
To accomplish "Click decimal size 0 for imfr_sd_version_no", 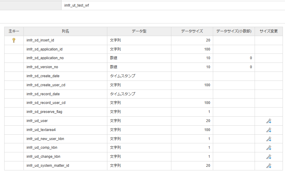I will coord(251,67).
